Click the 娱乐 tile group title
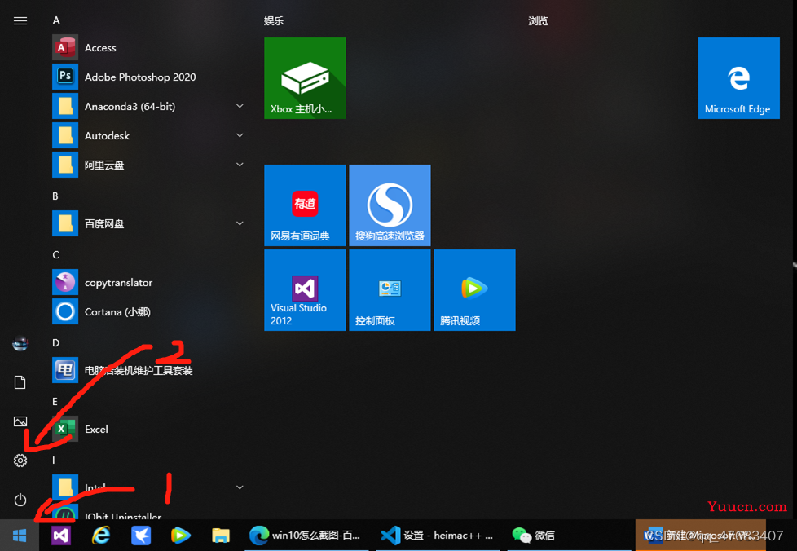 [274, 21]
